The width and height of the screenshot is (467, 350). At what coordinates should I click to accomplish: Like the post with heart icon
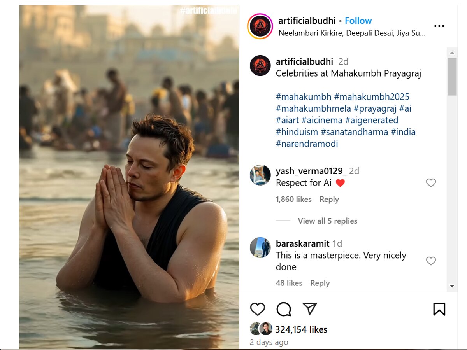pos(257,309)
